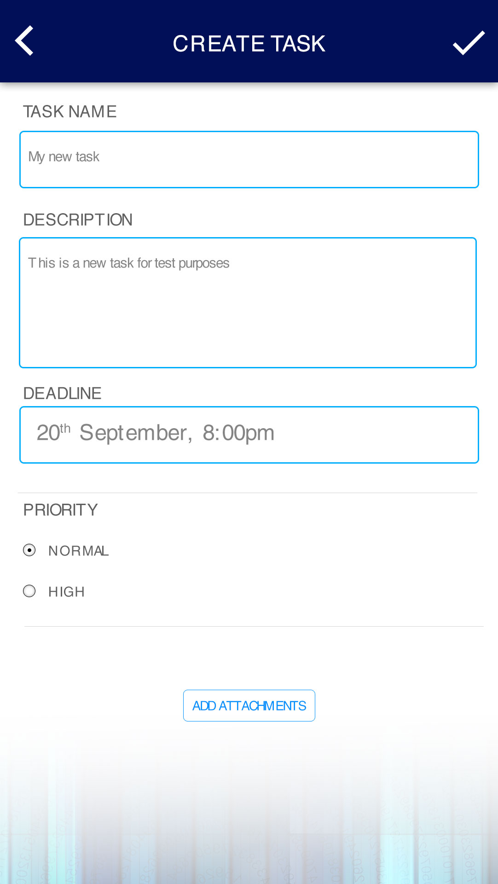Go back using the left arrow icon
This screenshot has width=498, height=884.
click(x=24, y=41)
